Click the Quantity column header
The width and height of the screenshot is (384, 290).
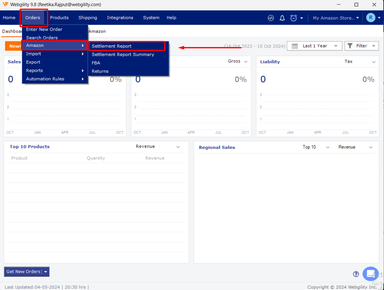(x=96, y=158)
